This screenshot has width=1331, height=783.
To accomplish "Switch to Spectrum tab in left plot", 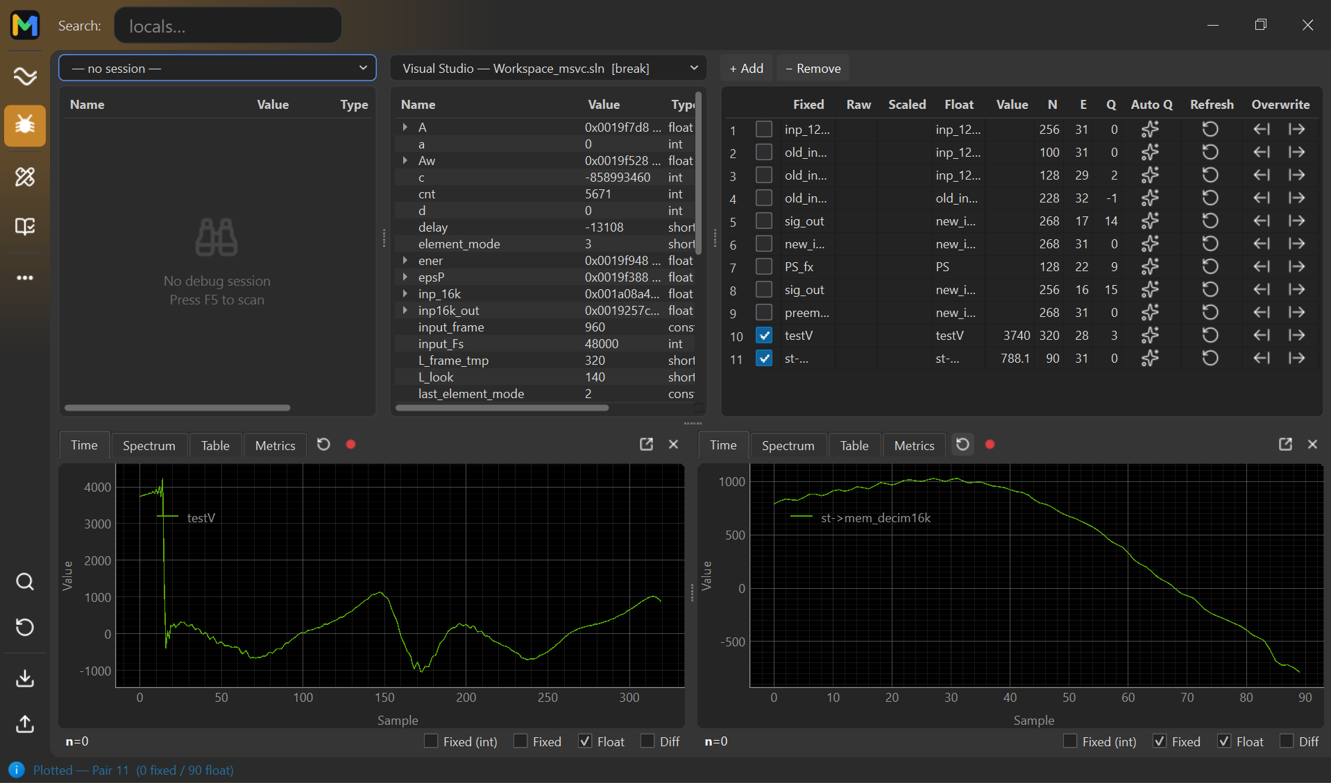I will pyautogui.click(x=149, y=445).
